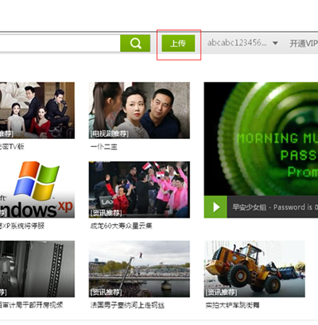Click the green 上传 upload button
This screenshot has width=318, height=325.
point(178,43)
